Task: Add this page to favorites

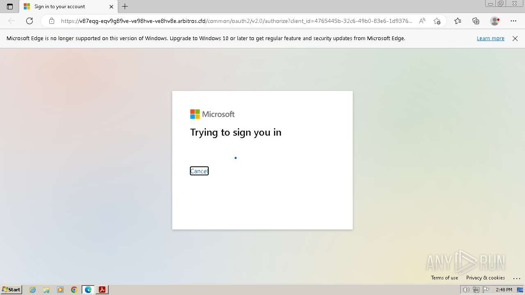Action: 437,21
